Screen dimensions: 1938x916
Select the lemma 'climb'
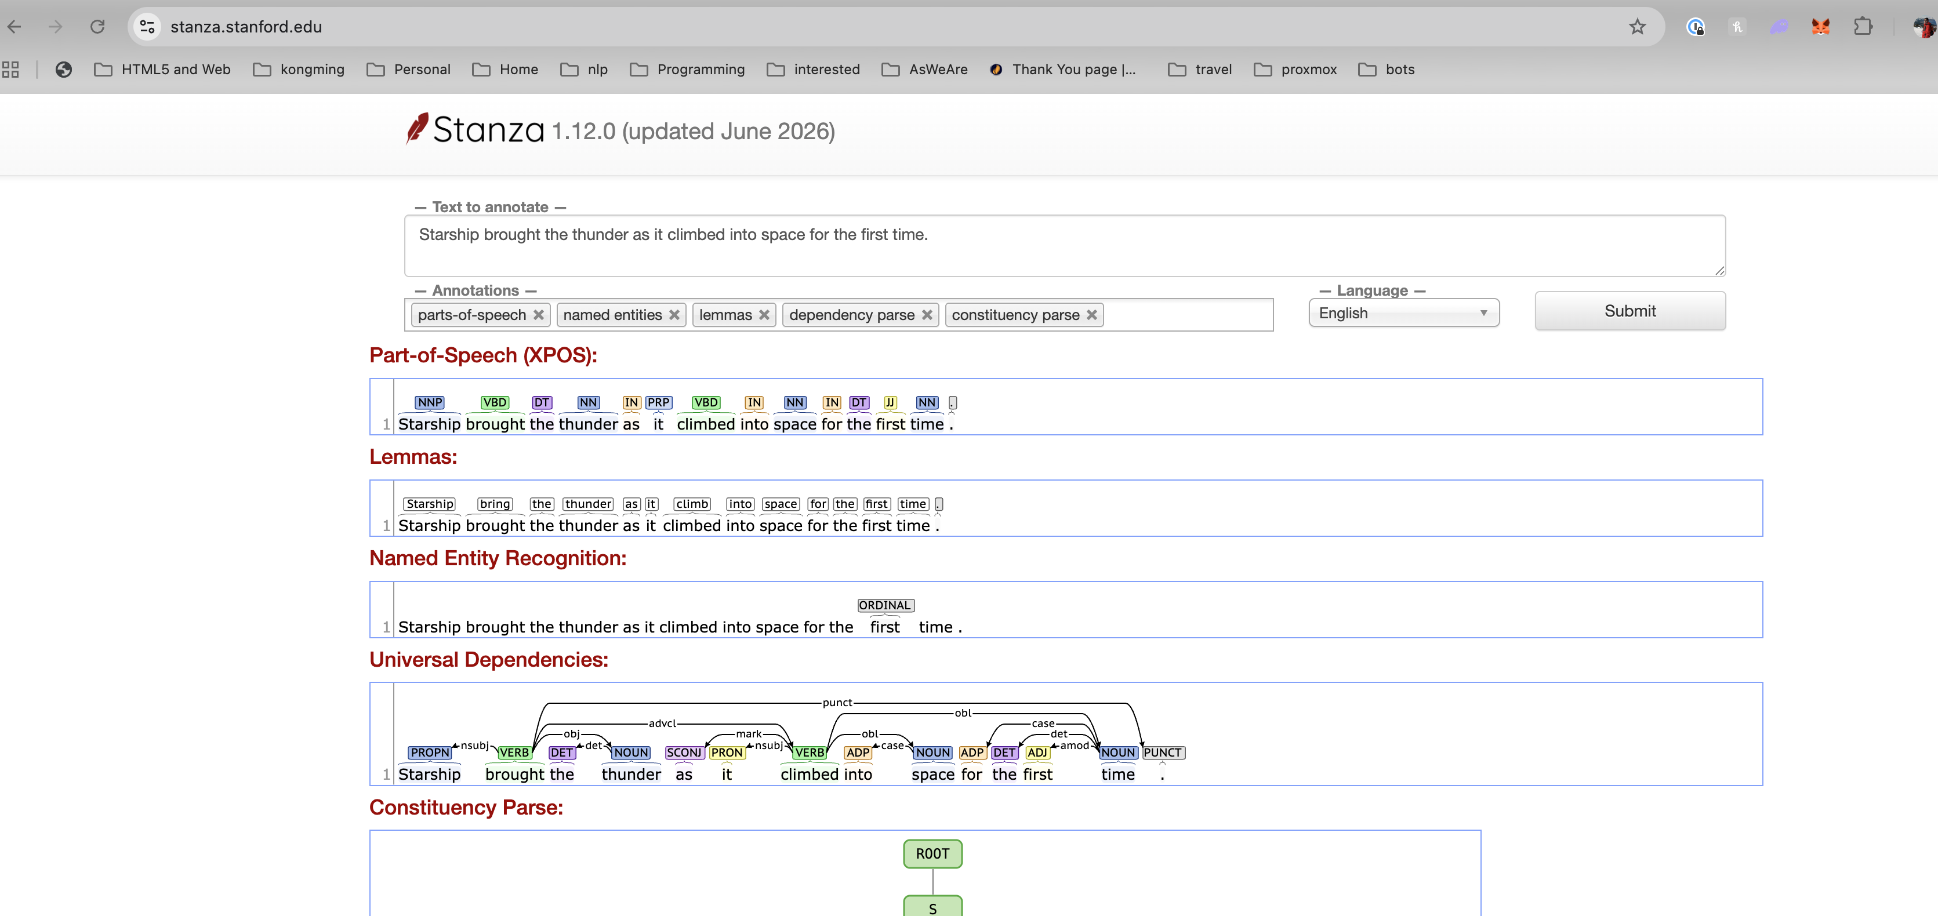coord(692,504)
